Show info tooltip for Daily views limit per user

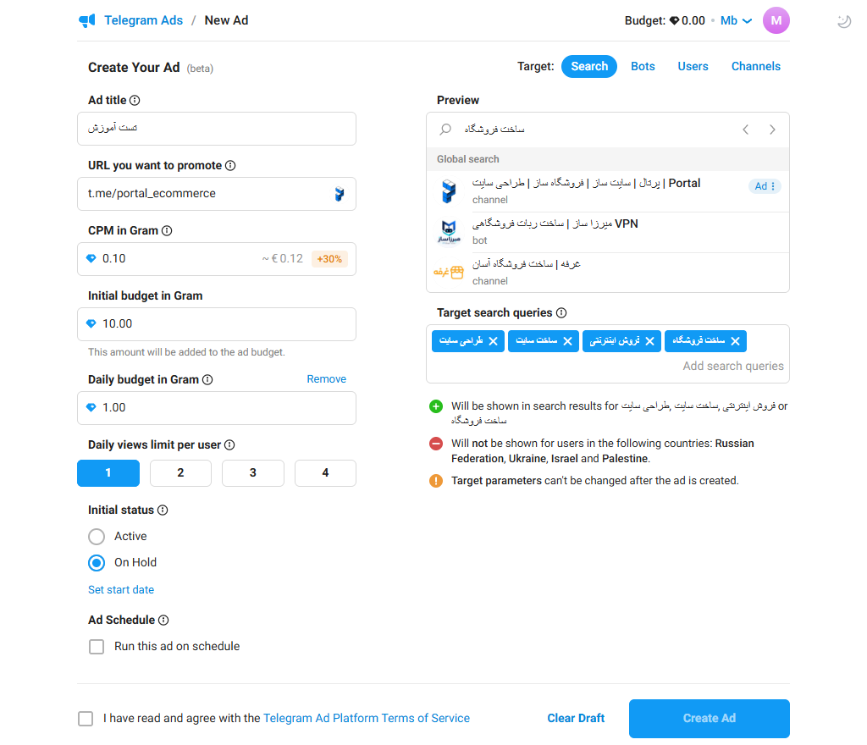229,445
